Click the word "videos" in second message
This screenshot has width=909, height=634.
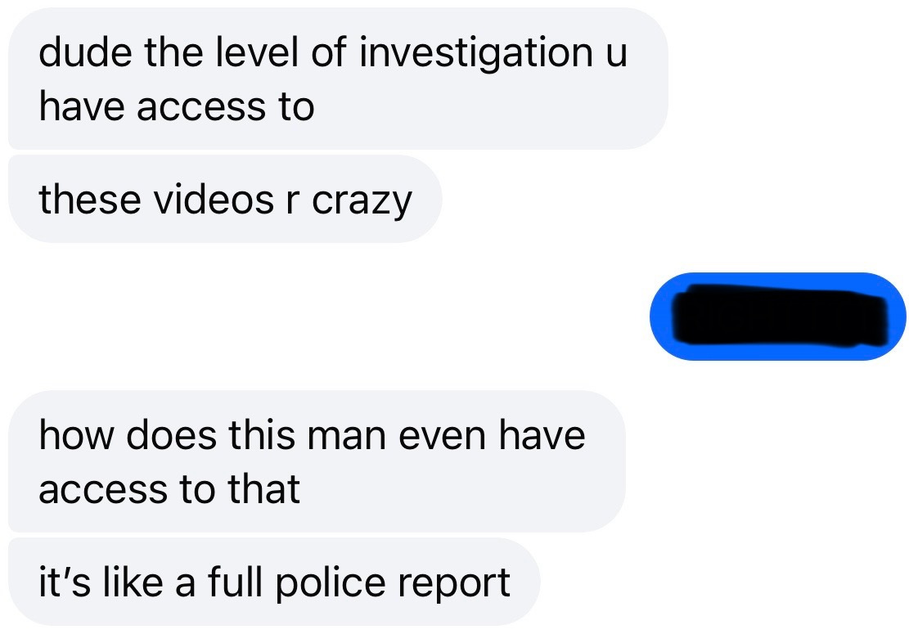214,200
